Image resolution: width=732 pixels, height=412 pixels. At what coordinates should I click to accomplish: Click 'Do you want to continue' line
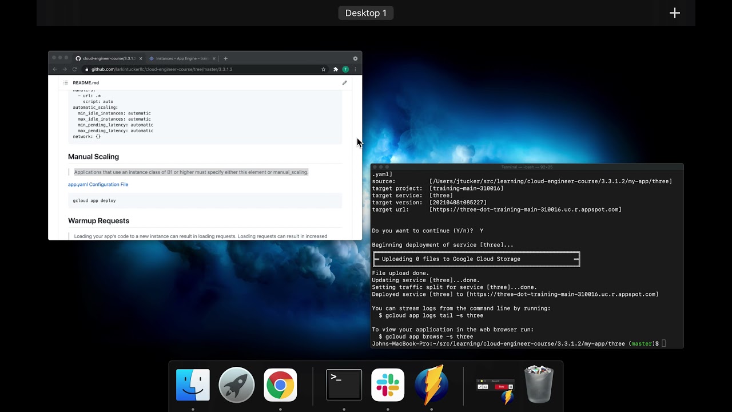coord(428,231)
